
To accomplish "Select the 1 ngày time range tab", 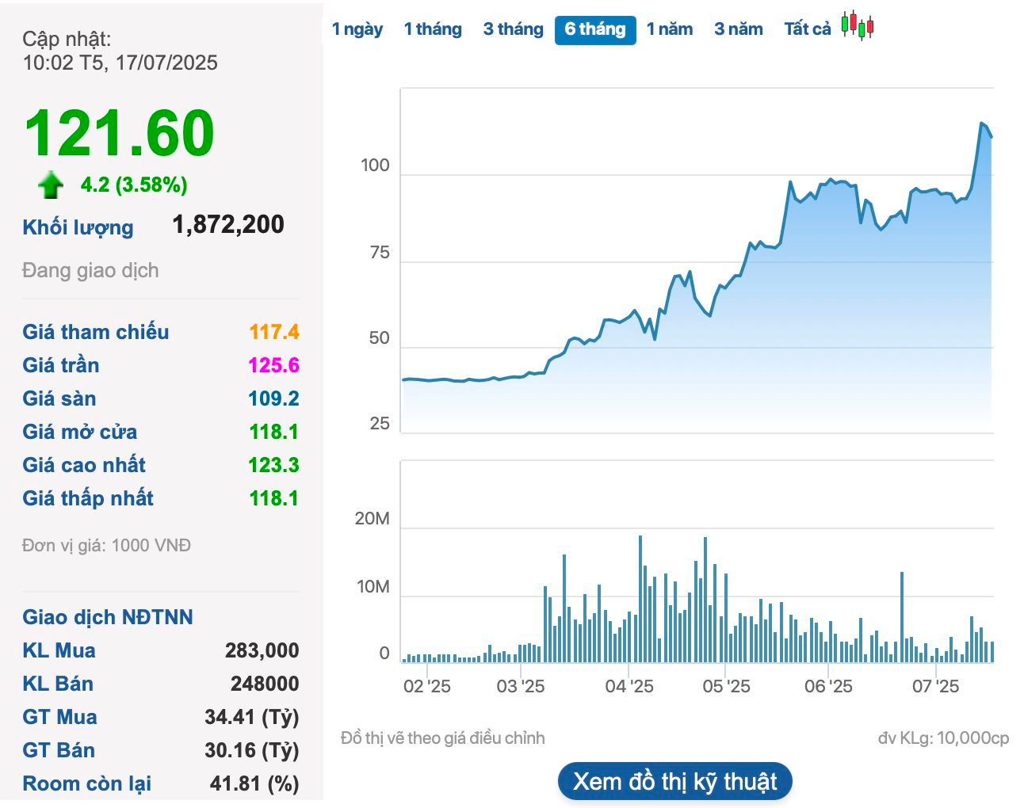I will pyautogui.click(x=357, y=29).
